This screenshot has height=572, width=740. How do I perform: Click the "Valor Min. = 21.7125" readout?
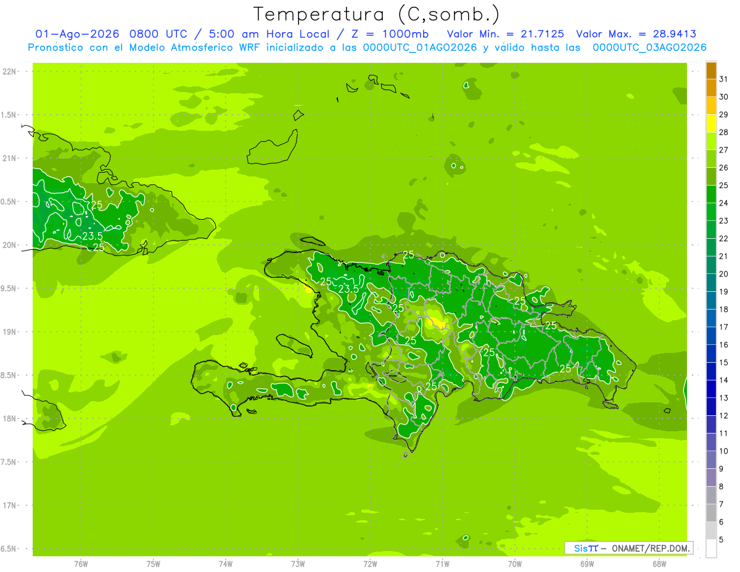[506, 34]
